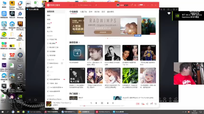Open the 欧美私人订制 playlist cover
The image size is (204, 114).
pos(77,75)
